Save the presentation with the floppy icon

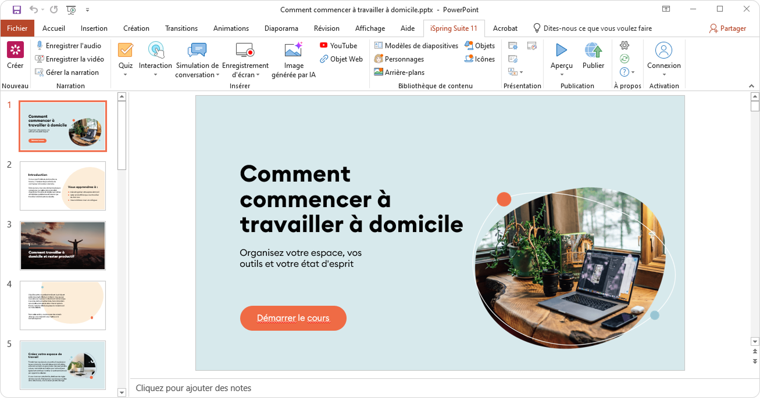(x=16, y=9)
